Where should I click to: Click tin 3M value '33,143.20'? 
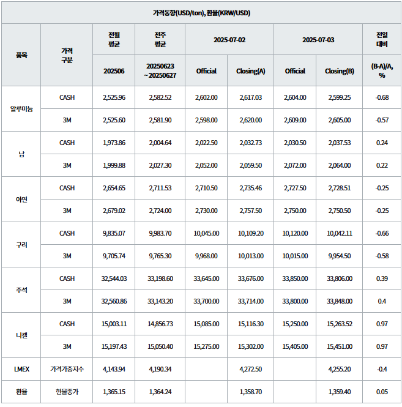tap(160, 301)
